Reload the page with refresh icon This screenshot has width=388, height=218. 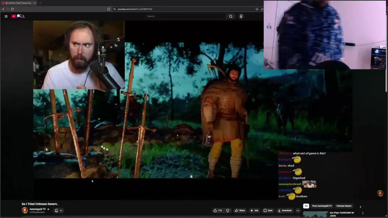(12, 9)
